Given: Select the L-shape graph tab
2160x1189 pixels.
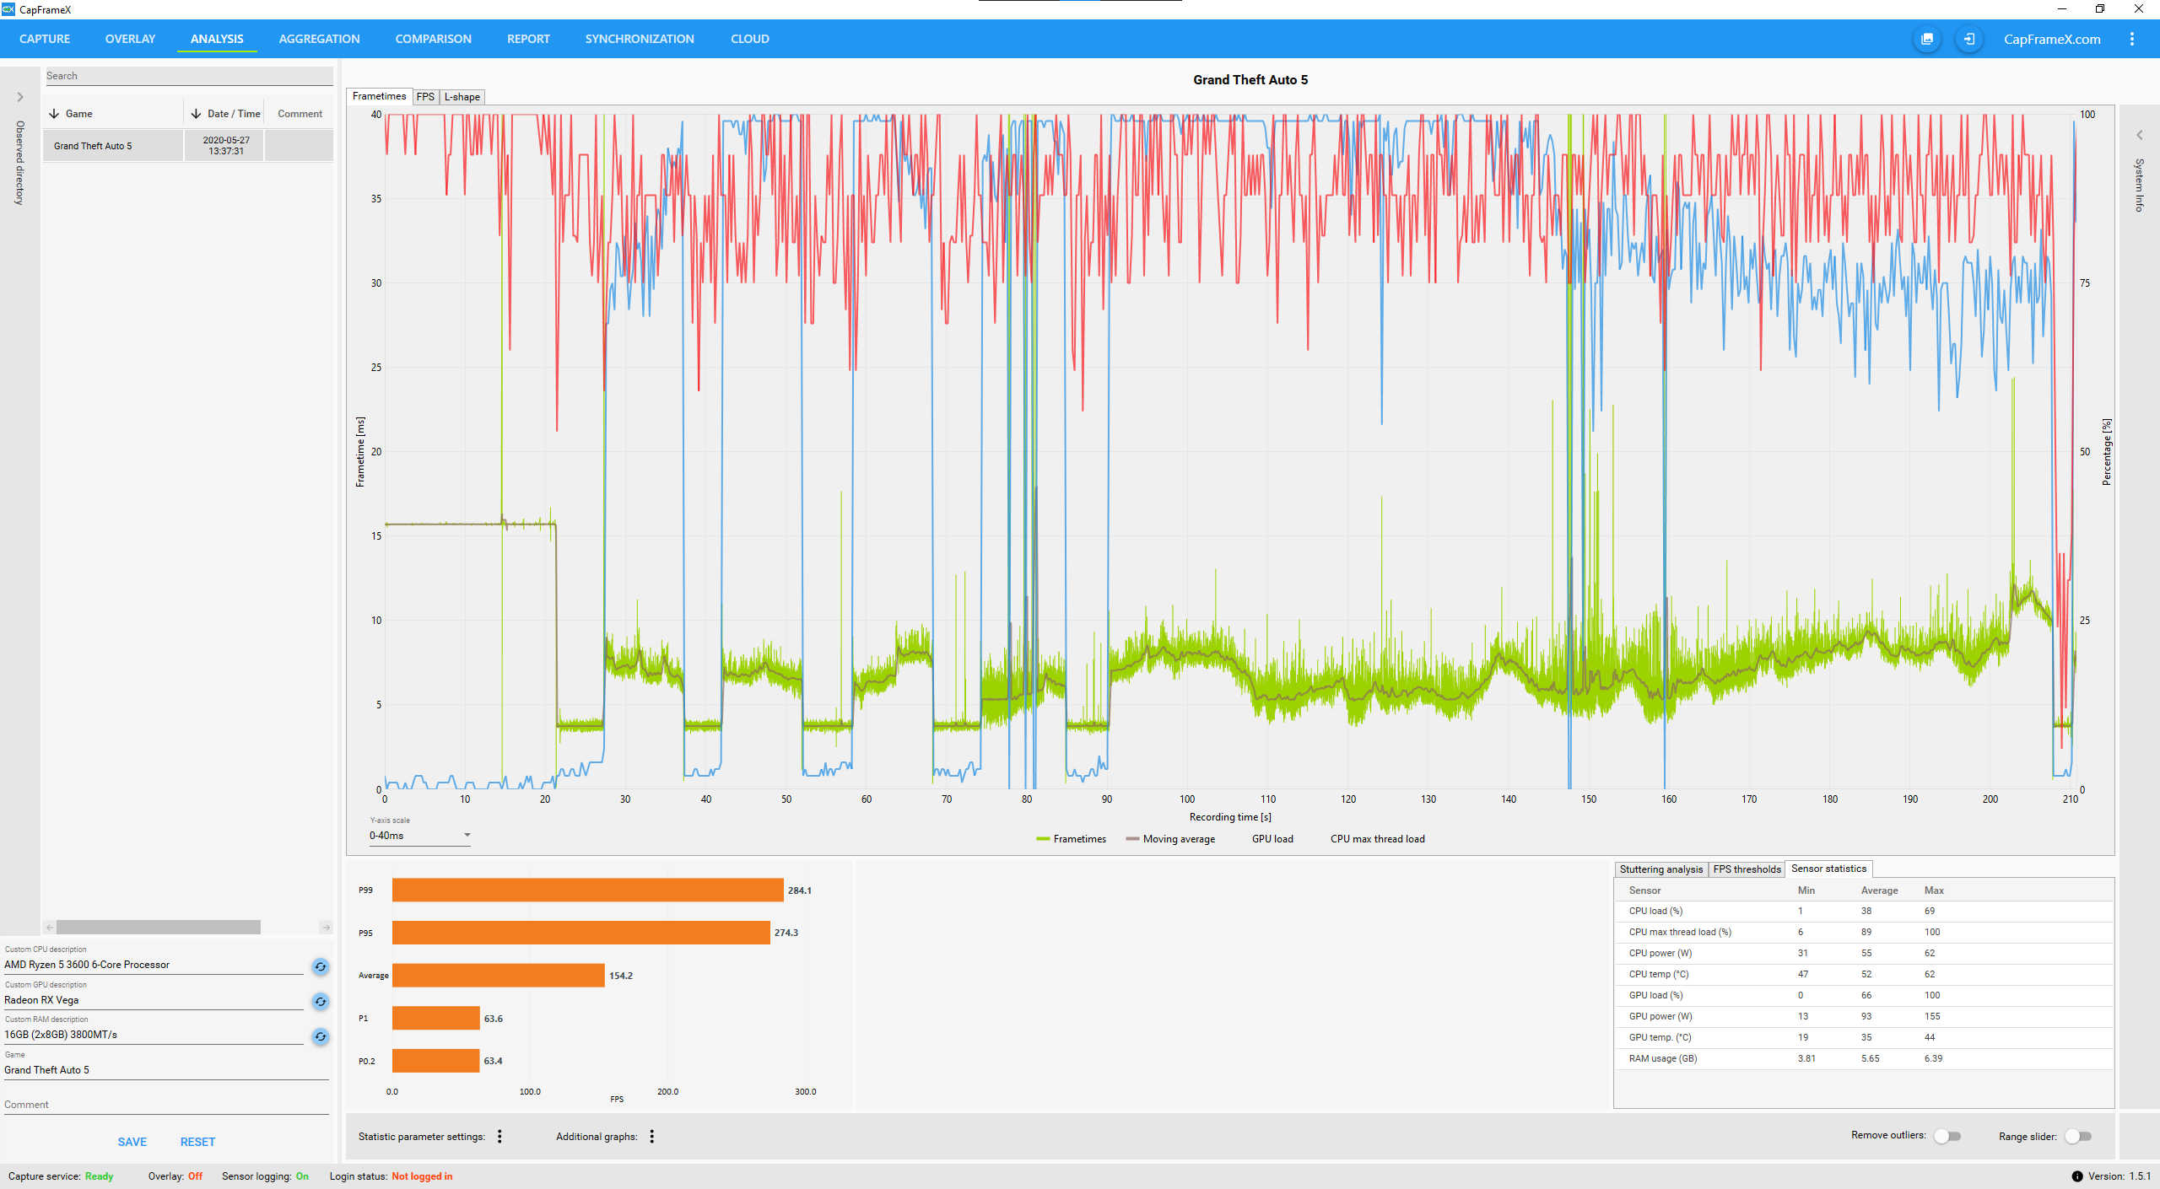Looking at the screenshot, I should click(462, 97).
